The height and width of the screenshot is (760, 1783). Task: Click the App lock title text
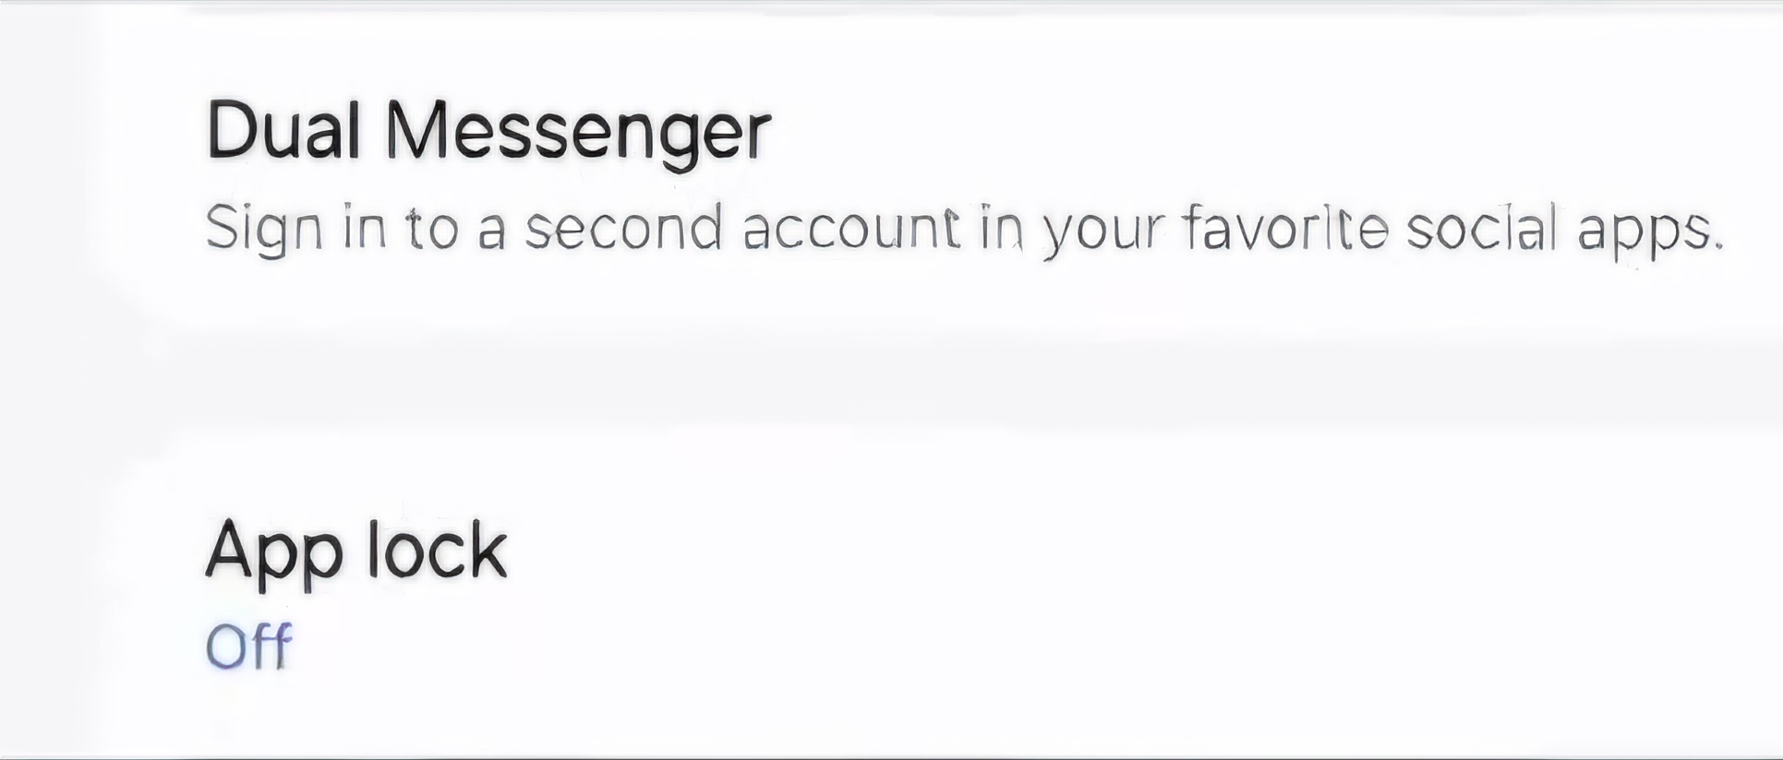pyautogui.click(x=355, y=549)
